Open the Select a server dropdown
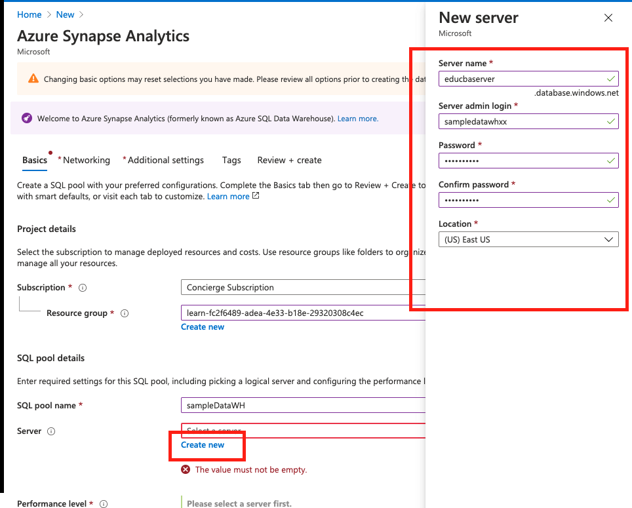Image resolution: width=632 pixels, height=508 pixels. [303, 430]
